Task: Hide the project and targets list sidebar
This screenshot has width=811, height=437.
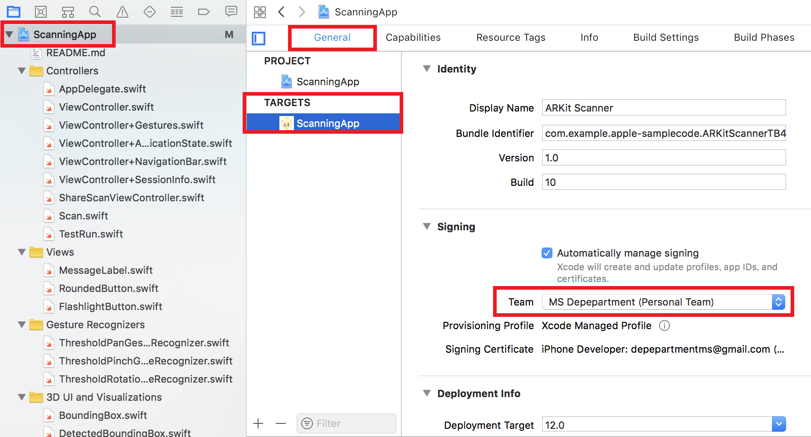Action: [259, 39]
